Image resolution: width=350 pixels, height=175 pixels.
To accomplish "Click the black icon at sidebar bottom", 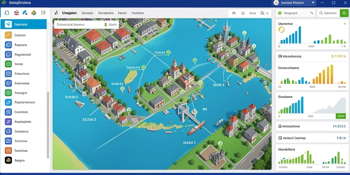I will (x=8, y=160).
